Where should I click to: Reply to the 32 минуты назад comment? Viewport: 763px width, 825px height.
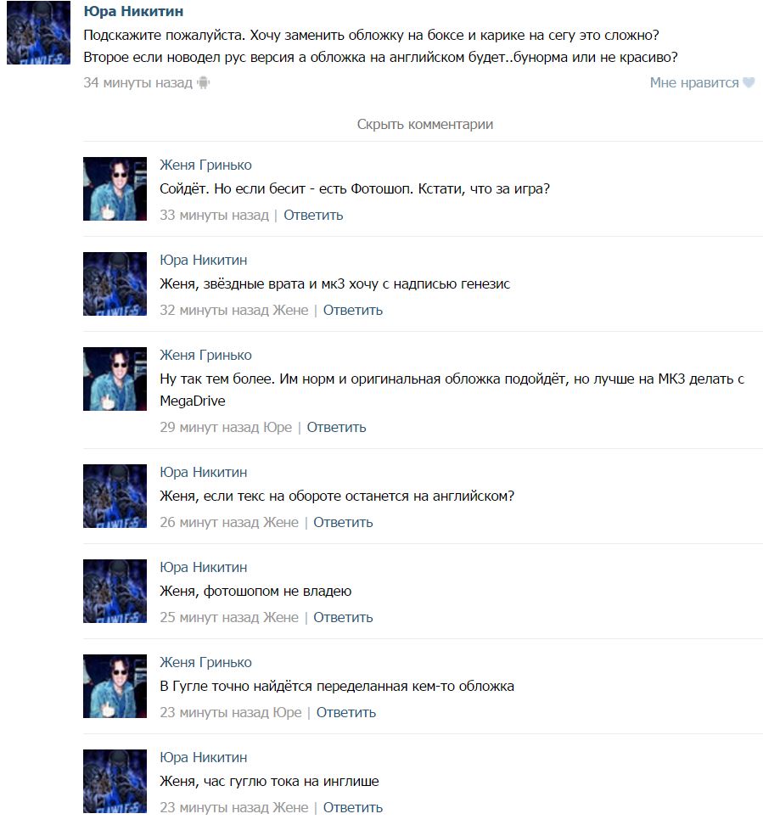[x=352, y=311]
